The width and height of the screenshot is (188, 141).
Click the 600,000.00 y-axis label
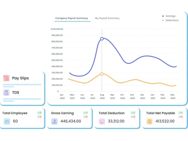(57, 54)
